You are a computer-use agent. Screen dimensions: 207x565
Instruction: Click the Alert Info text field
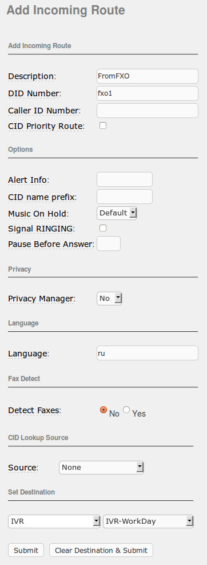pos(125,179)
